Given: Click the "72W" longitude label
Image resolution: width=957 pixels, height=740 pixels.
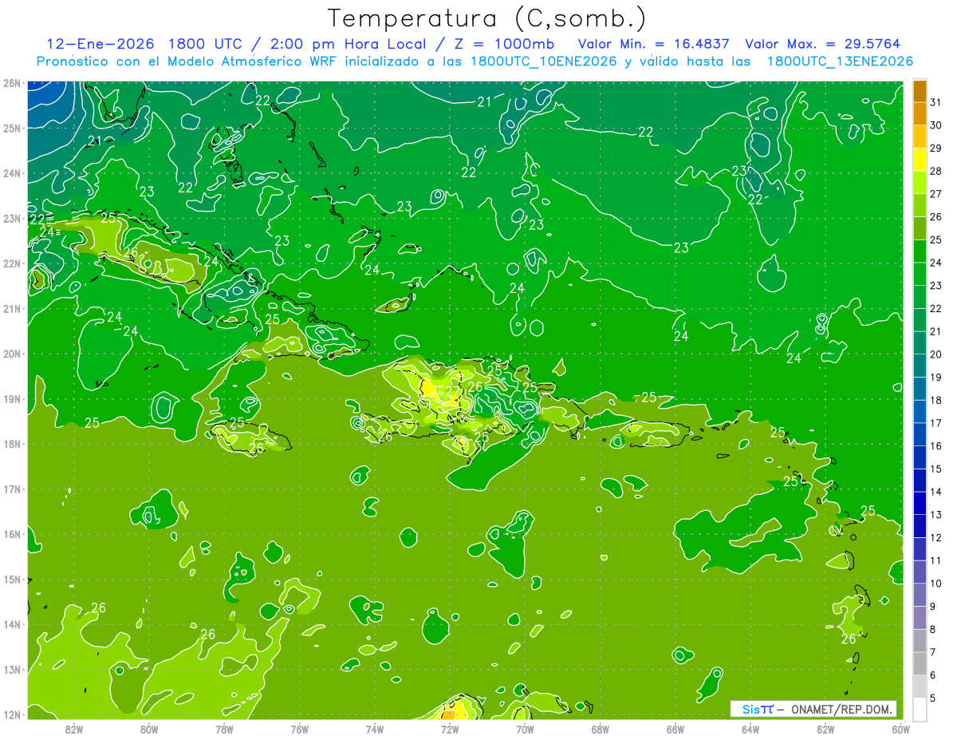Looking at the screenshot, I should point(450,728).
